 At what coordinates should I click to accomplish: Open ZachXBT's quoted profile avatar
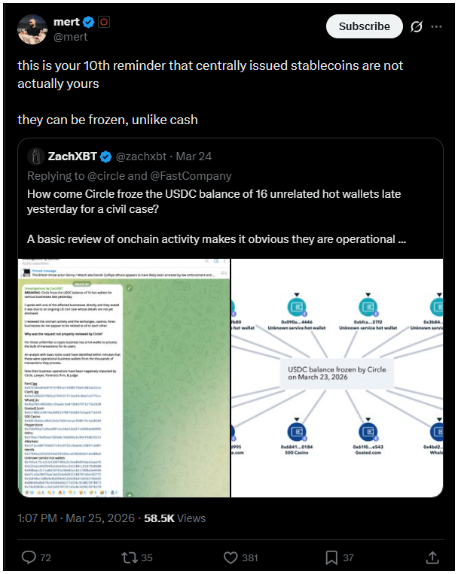tap(35, 156)
